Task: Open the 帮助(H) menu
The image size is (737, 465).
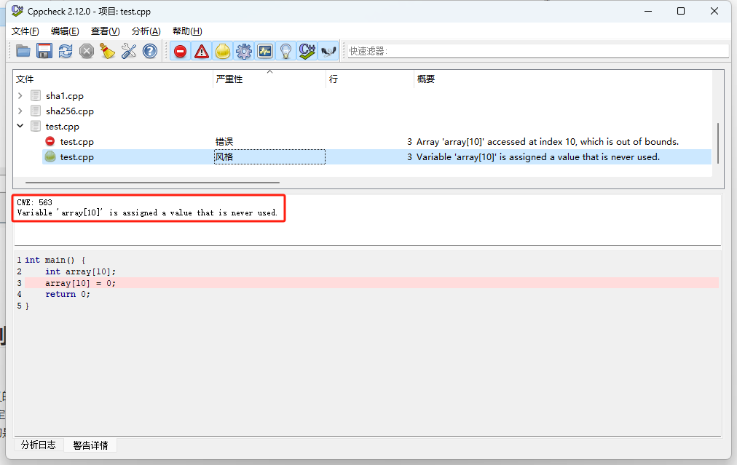Action: click(x=187, y=31)
